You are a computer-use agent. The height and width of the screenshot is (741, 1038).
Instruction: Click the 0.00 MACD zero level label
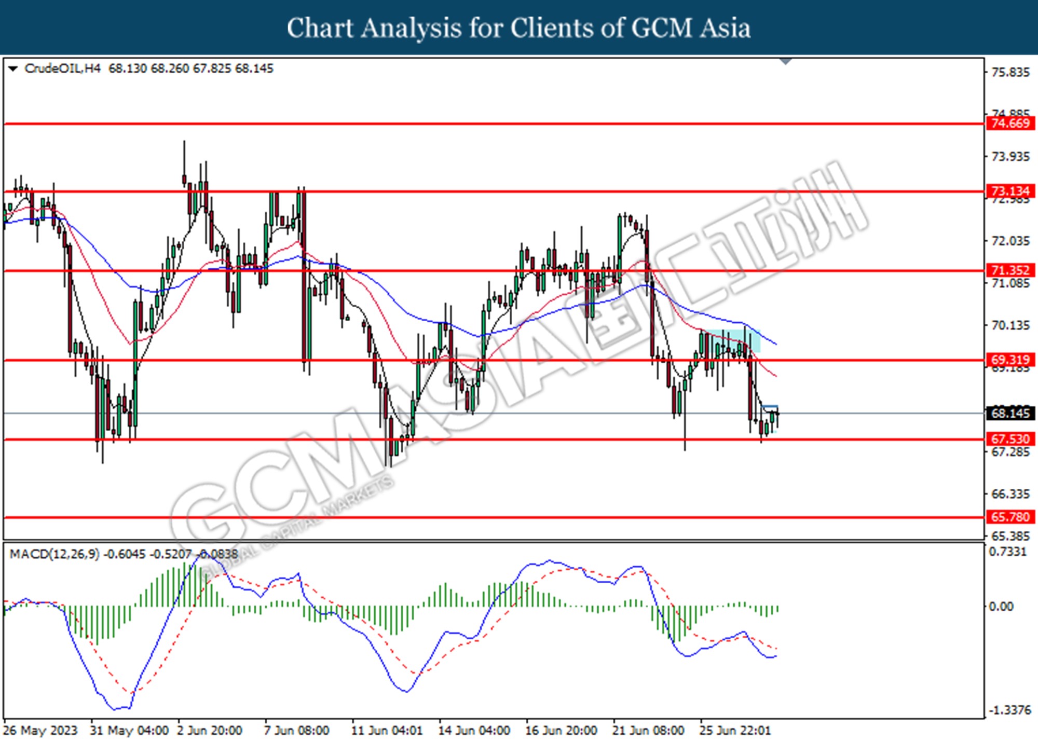click(1001, 606)
